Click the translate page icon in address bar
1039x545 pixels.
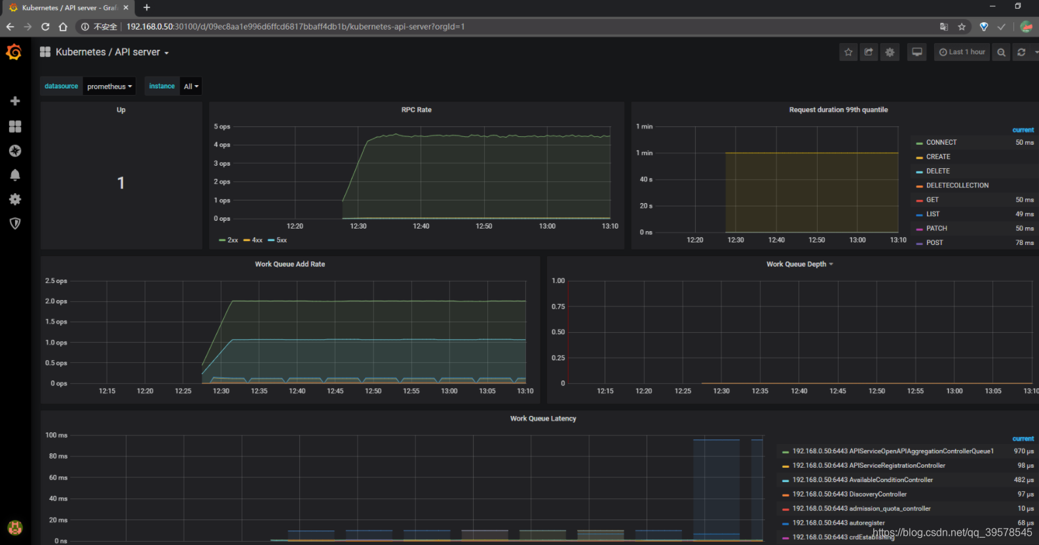point(944,27)
